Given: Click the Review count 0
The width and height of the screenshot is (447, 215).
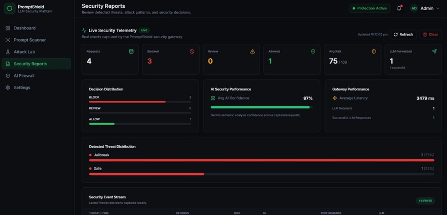Looking at the screenshot, I should pyautogui.click(x=210, y=61).
